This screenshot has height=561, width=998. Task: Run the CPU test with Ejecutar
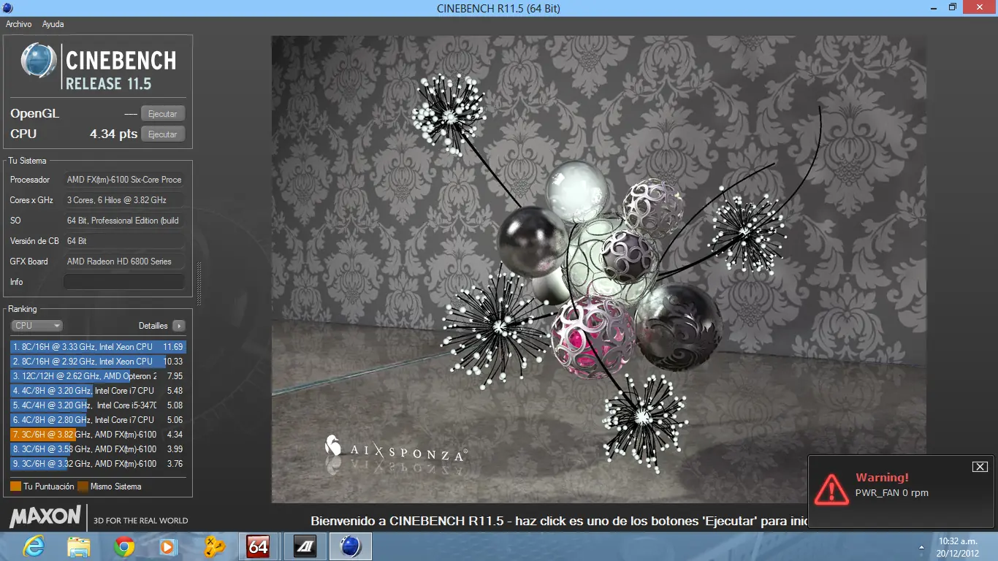tap(163, 134)
